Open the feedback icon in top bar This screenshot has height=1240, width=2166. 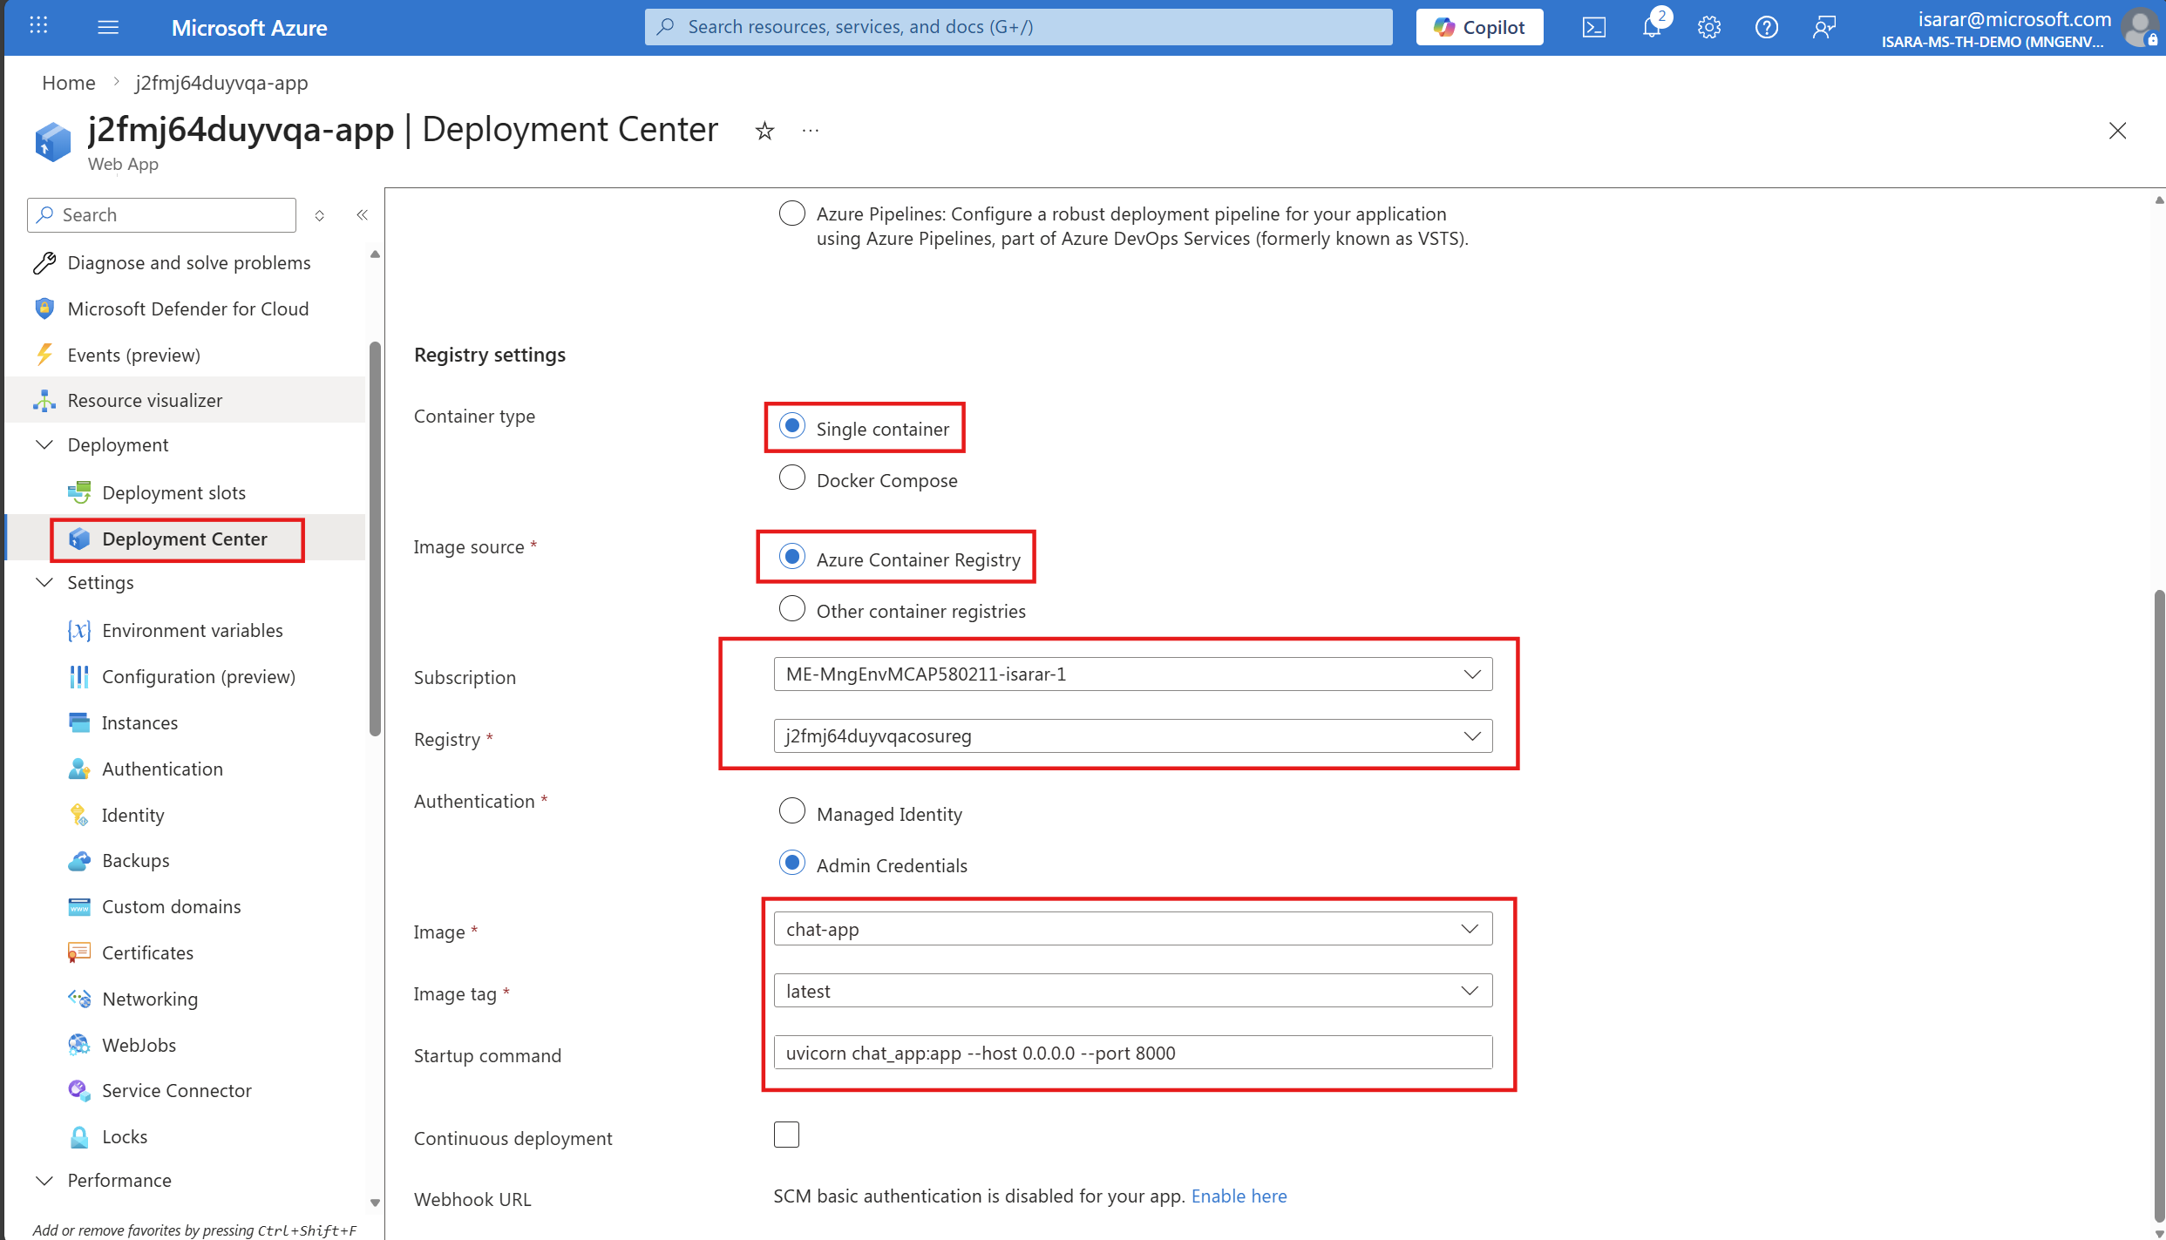[x=1824, y=27]
